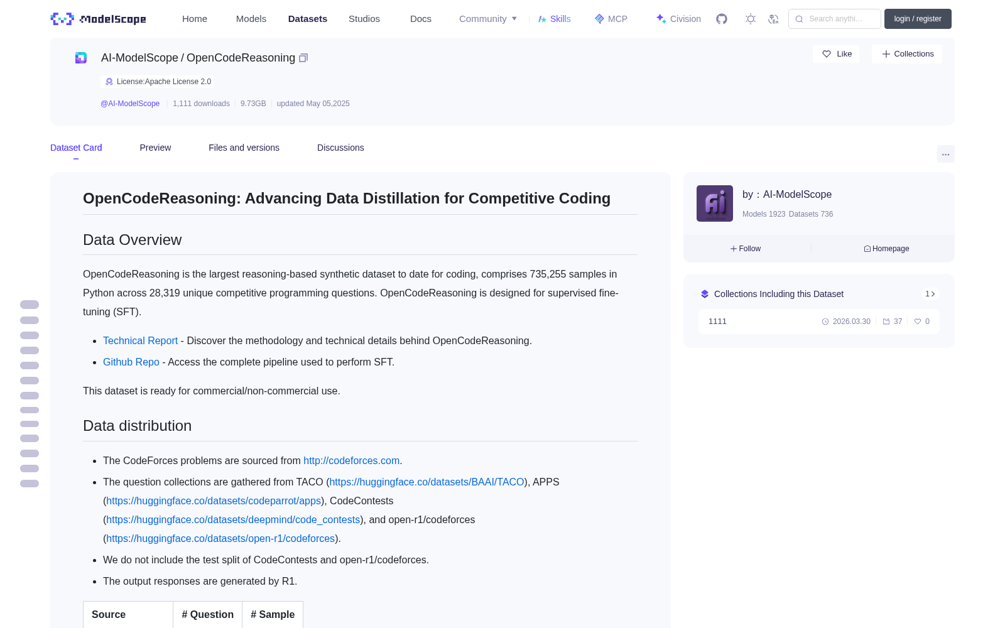The image size is (1005, 628).
Task: Click the @AI-ModelScope owner link
Action: click(x=130, y=104)
